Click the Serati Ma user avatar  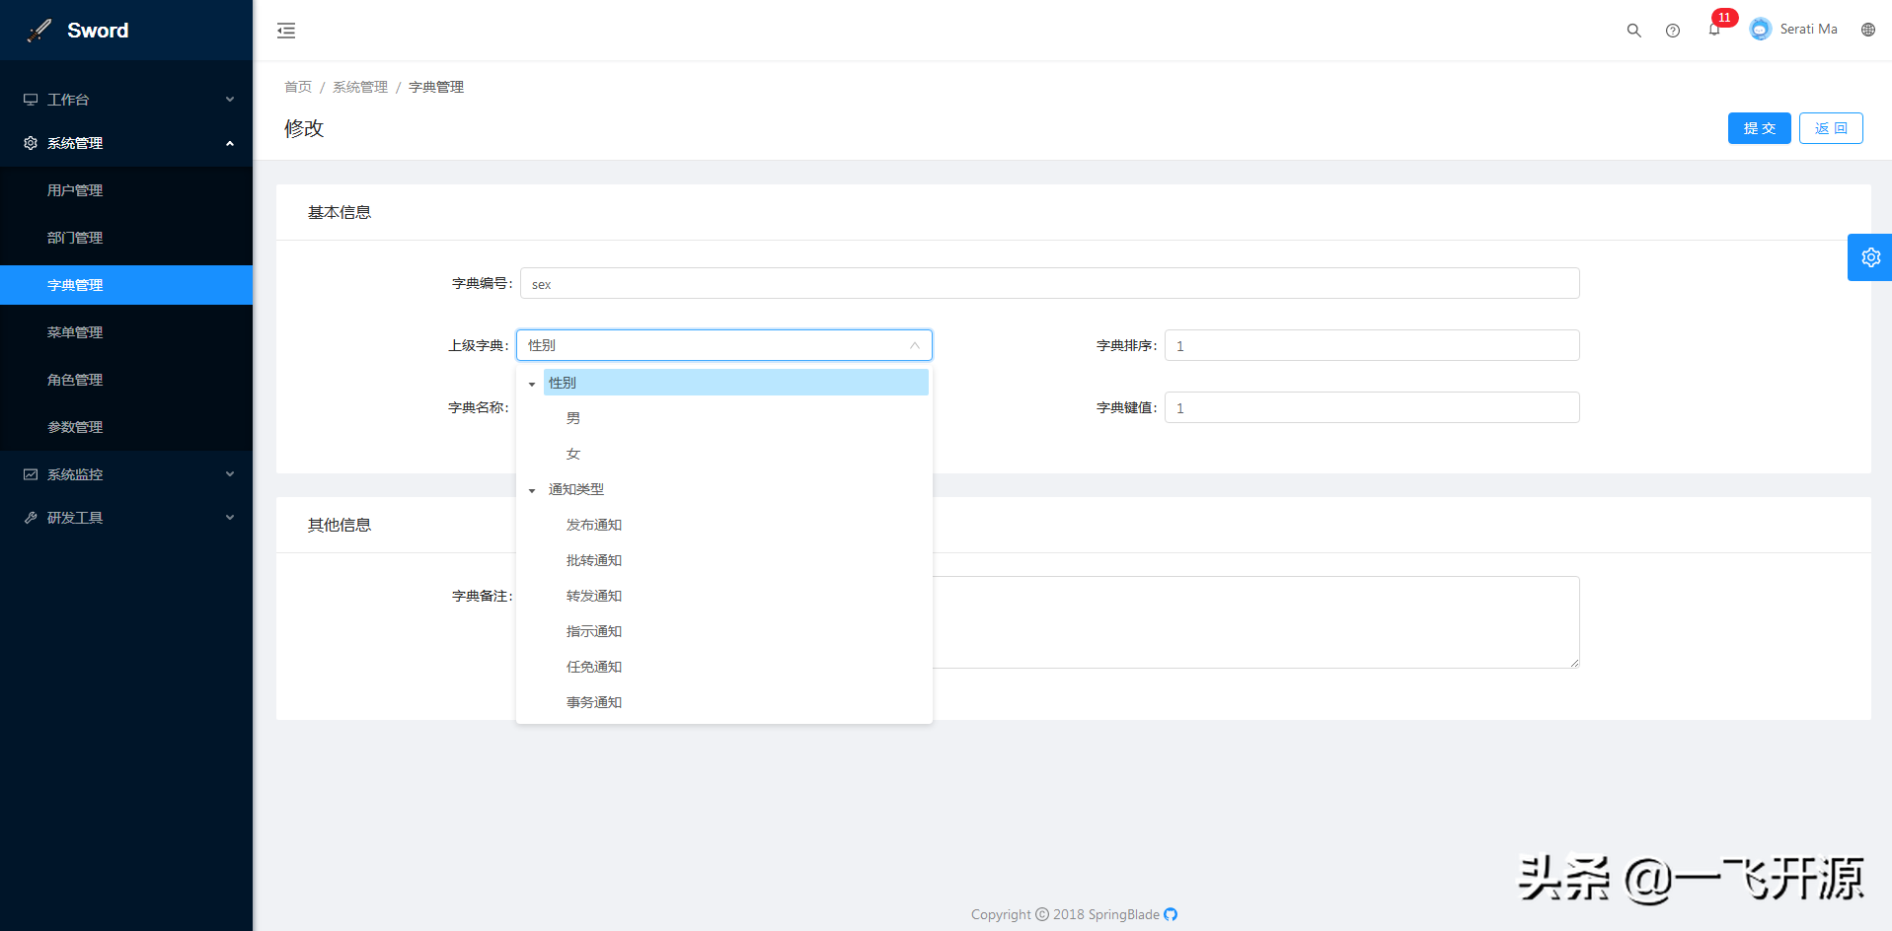[1761, 30]
